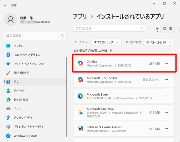Open more options for Microsoft 365 Copilot
Viewport: 180px width, 142px height.
166,80
